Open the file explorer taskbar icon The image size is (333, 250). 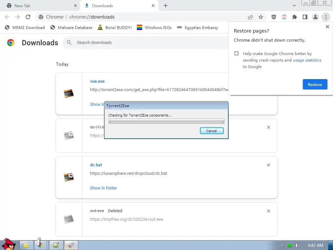[26, 245]
